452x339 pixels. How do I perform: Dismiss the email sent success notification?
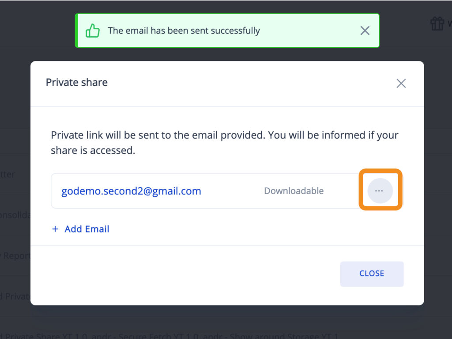pyautogui.click(x=365, y=30)
